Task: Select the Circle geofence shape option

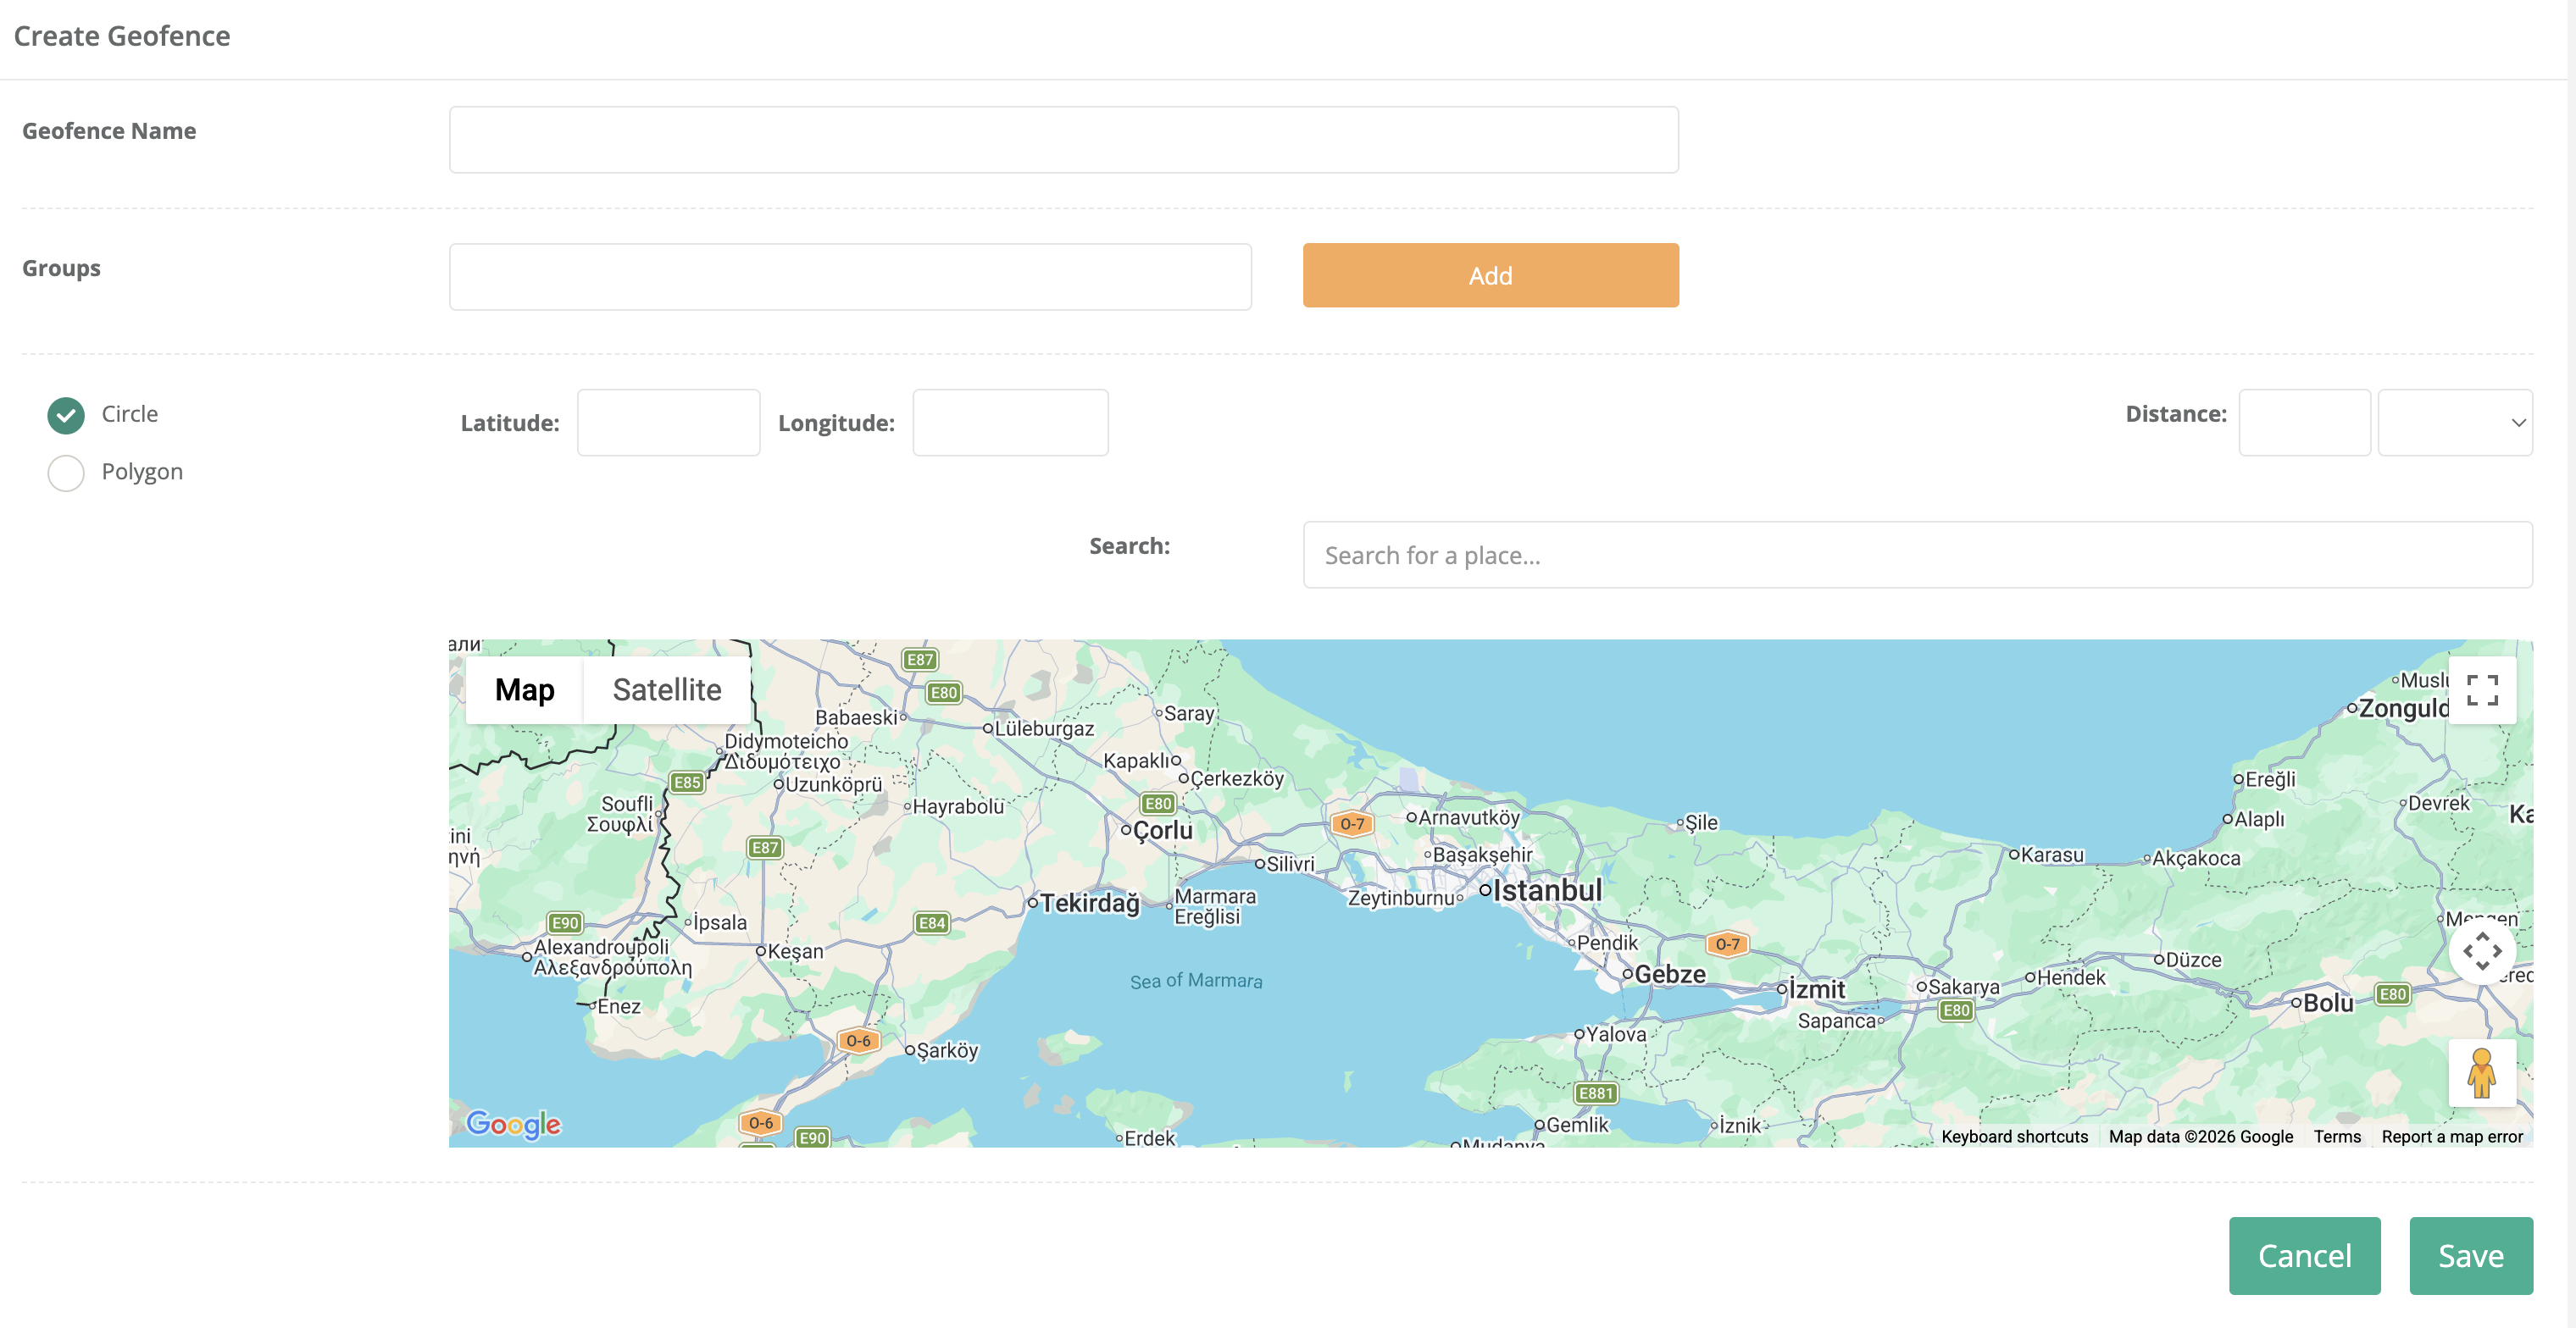Action: tap(66, 415)
